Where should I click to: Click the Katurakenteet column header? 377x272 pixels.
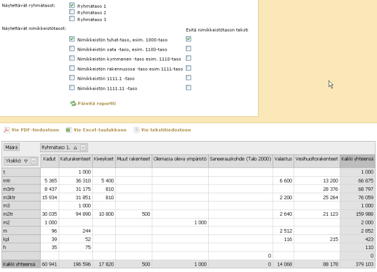coord(74,159)
